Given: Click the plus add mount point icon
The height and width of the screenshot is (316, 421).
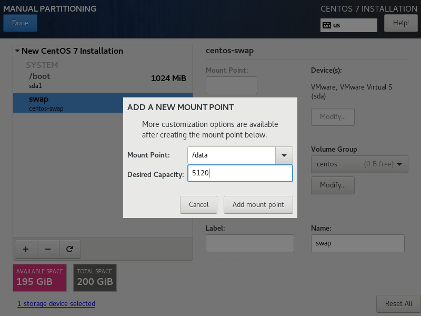Looking at the screenshot, I should 26,249.
